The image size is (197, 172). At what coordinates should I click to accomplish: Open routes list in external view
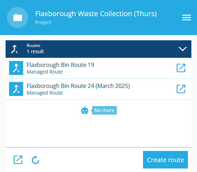18,160
